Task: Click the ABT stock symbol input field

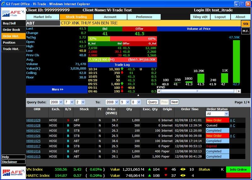Action: [x=43, y=23]
